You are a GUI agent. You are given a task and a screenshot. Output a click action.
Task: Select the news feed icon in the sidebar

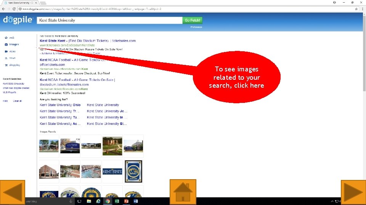(6, 58)
